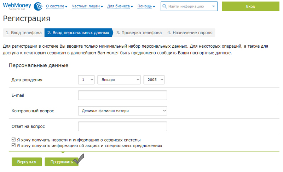The width and height of the screenshot is (283, 172).
Task: Open the birth year dropdown 2005
Action: (154, 79)
